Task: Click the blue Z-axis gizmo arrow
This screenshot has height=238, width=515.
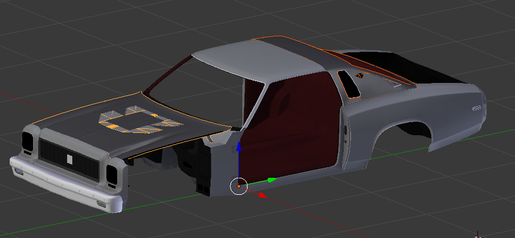Action: tap(239, 146)
